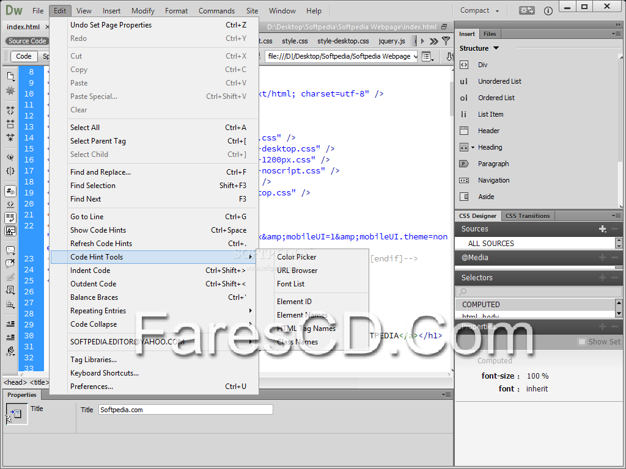This screenshot has height=469, width=626.
Task: Click the Open Documents icon in coding toolbar
Action: [10, 76]
